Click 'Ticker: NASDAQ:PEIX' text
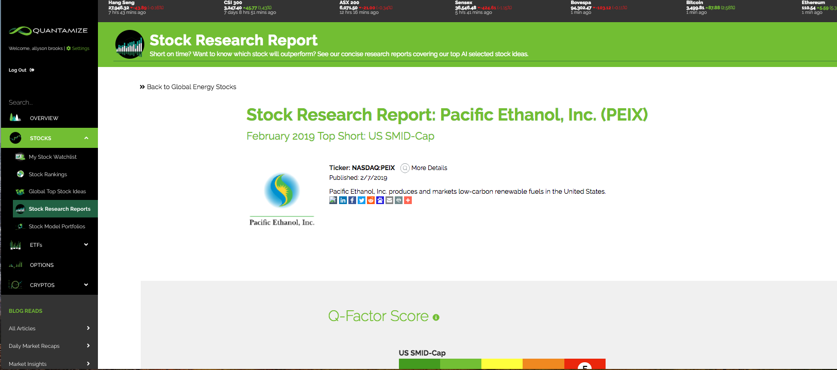 (x=362, y=168)
